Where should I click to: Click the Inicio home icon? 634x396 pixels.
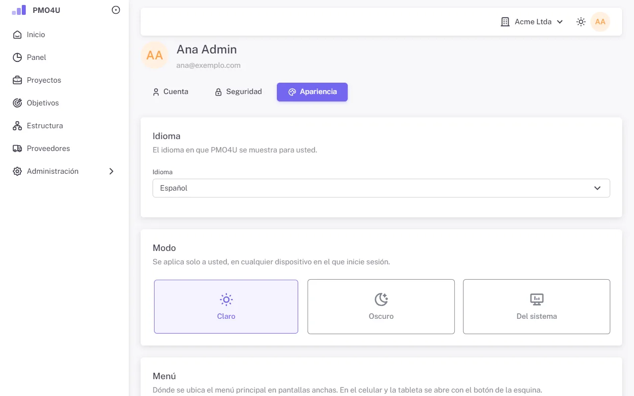point(17,35)
